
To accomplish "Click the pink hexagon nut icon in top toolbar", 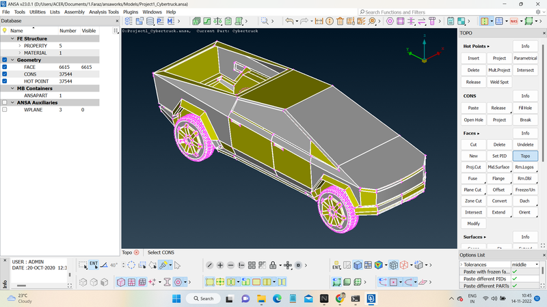I will click(390, 21).
